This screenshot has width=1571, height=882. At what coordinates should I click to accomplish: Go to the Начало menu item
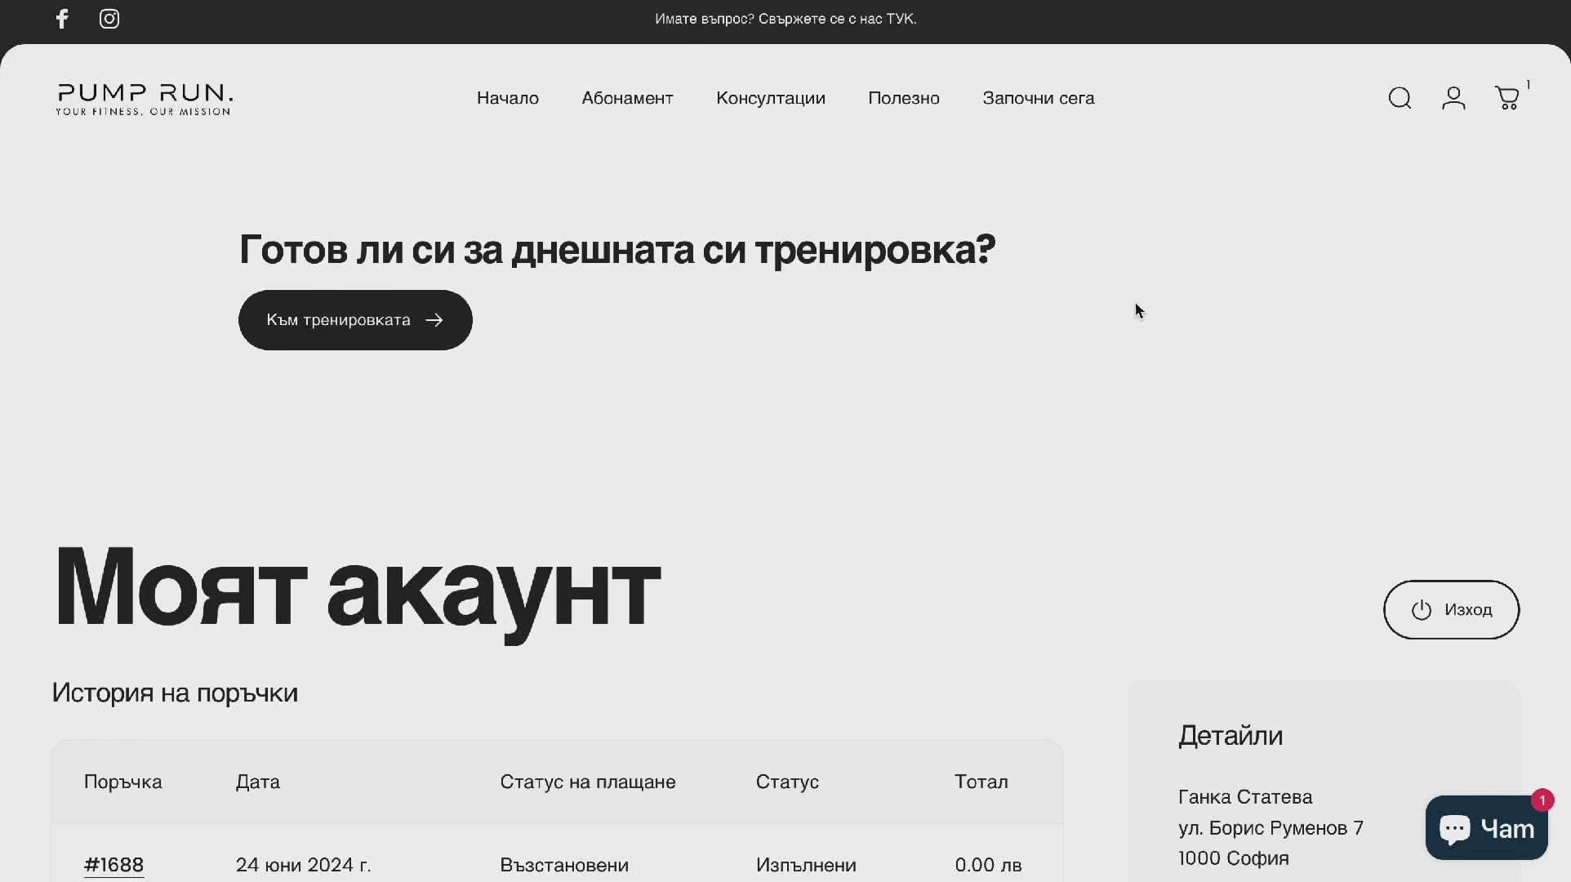tap(508, 98)
